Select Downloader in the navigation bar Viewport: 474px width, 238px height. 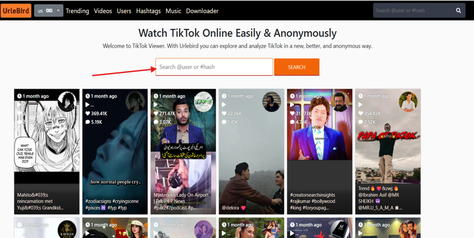click(202, 11)
